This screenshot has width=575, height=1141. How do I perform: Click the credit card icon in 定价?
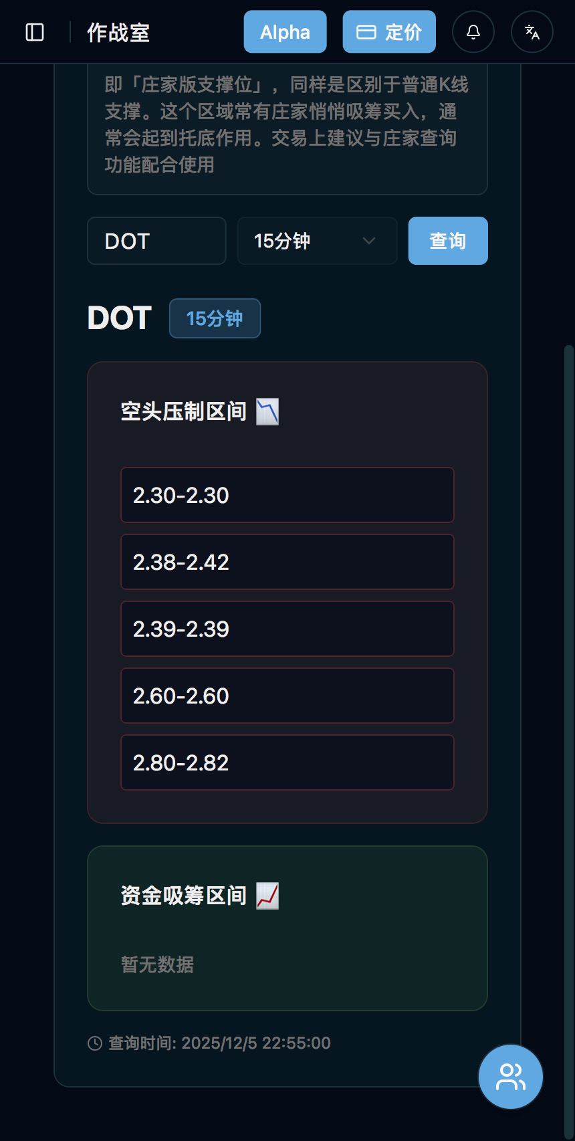tap(366, 32)
